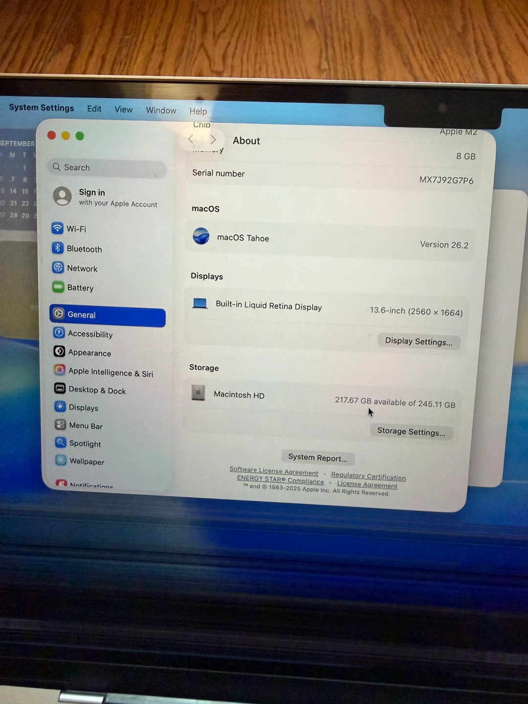Click the 8 GB memory value
Screen dimensions: 528x704
pos(466,156)
